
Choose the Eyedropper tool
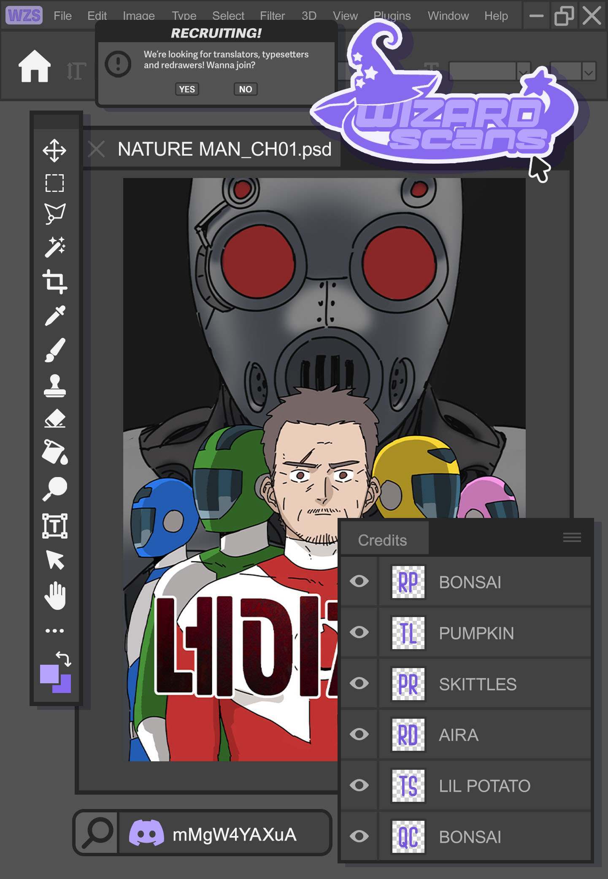point(54,315)
